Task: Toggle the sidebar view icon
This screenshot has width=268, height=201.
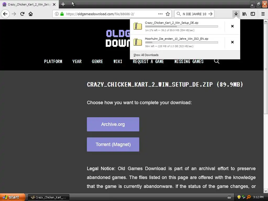Action: point(253,14)
